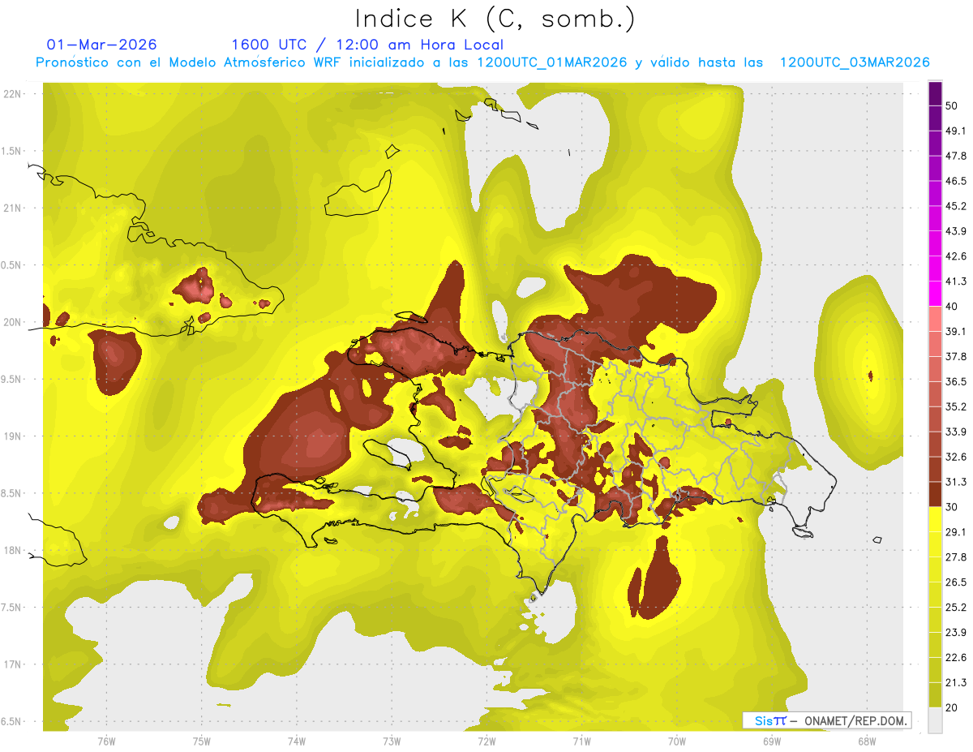973x752 pixels.
Task: Click the legend value "47.8"
Action: tap(956, 157)
